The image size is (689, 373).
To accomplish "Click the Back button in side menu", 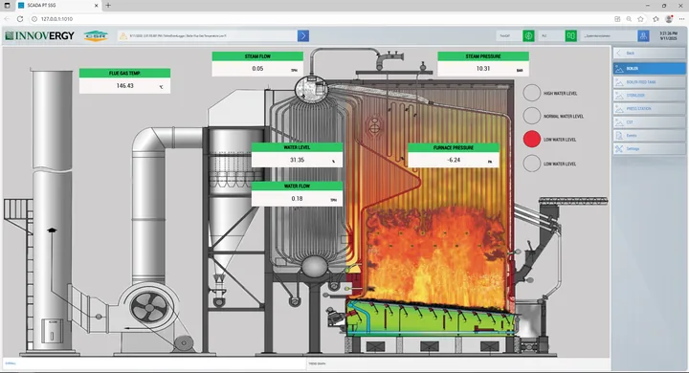I will (x=649, y=54).
